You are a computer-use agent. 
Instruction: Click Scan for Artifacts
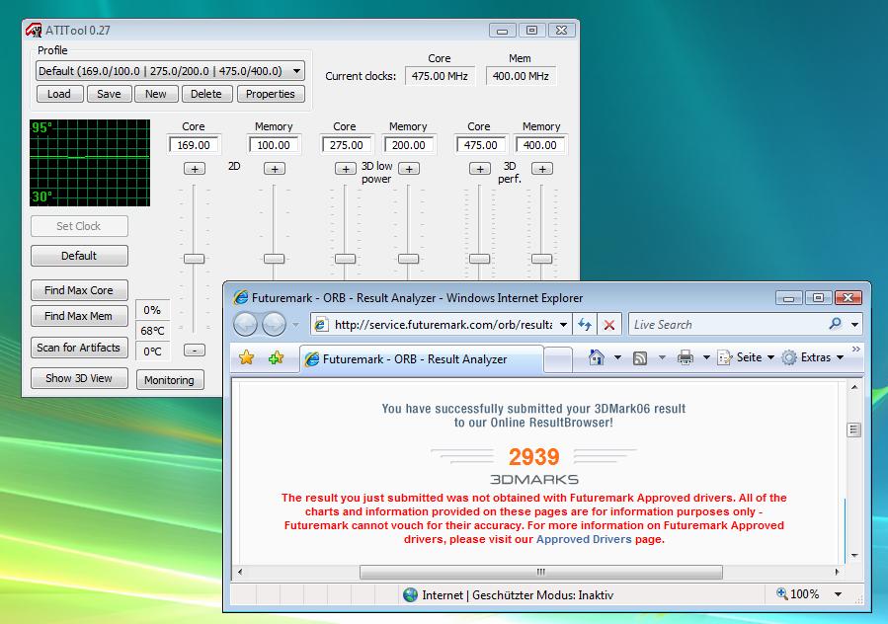pos(79,348)
